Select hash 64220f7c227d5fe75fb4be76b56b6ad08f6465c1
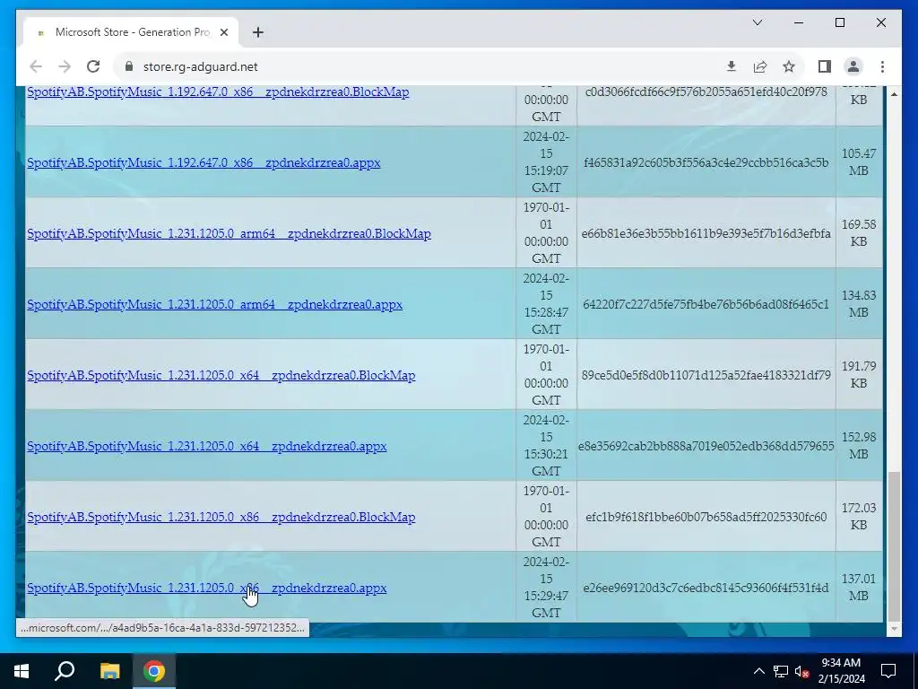The height and width of the screenshot is (689, 918). 706,304
